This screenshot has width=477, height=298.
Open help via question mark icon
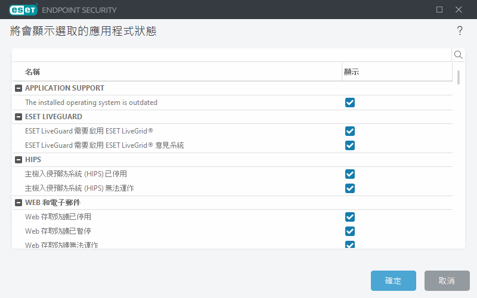pyautogui.click(x=460, y=31)
